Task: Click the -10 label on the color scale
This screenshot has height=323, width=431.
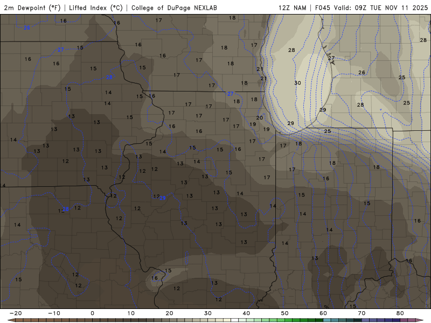Action: coord(54,313)
